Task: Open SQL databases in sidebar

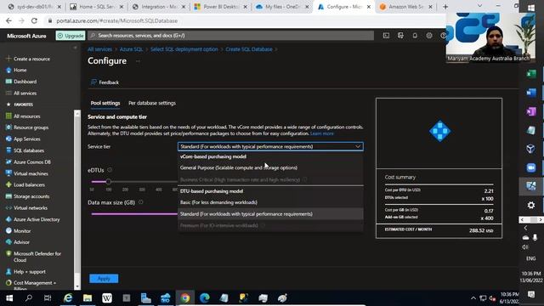Action: click(28, 150)
